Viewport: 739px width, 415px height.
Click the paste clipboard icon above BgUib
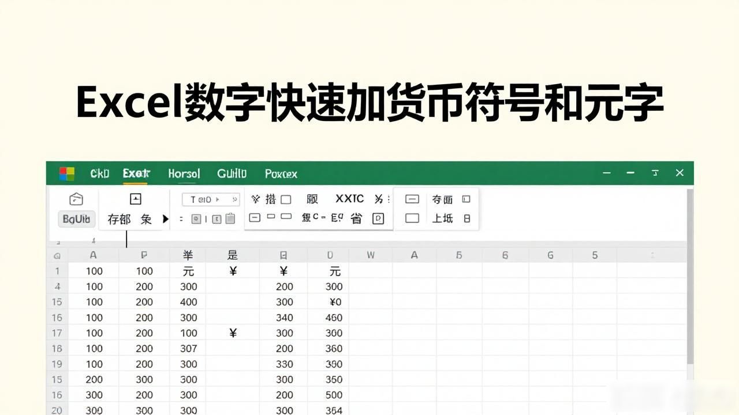pyautogui.click(x=76, y=199)
